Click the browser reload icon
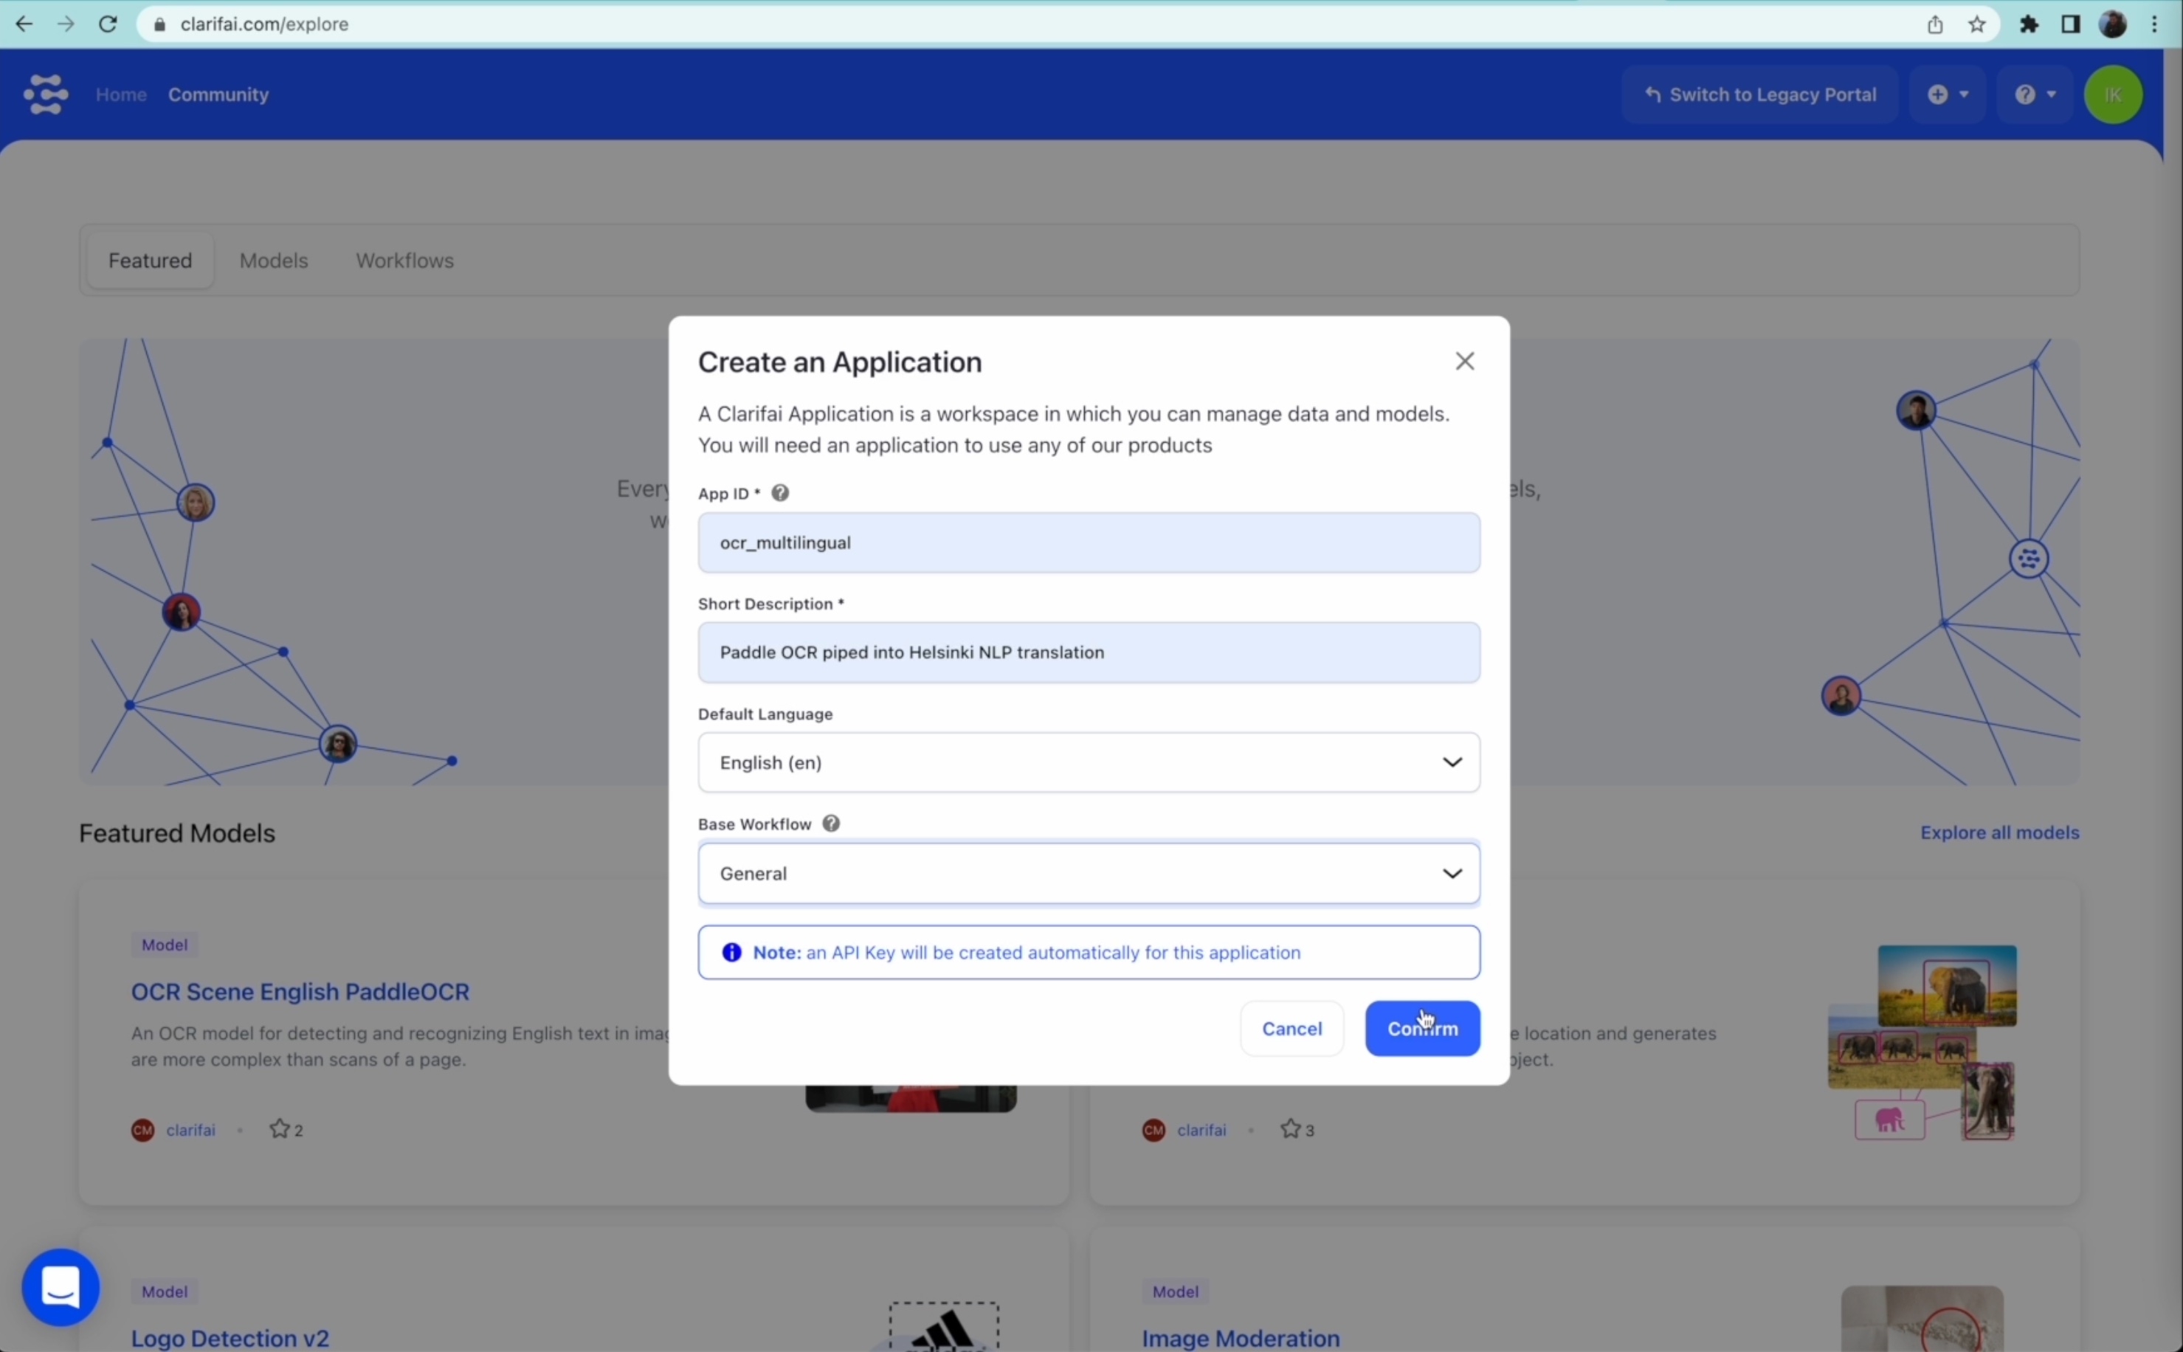 [x=108, y=24]
